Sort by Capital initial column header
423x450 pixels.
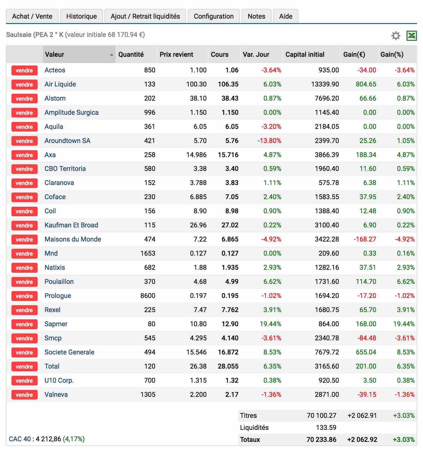(x=311, y=54)
